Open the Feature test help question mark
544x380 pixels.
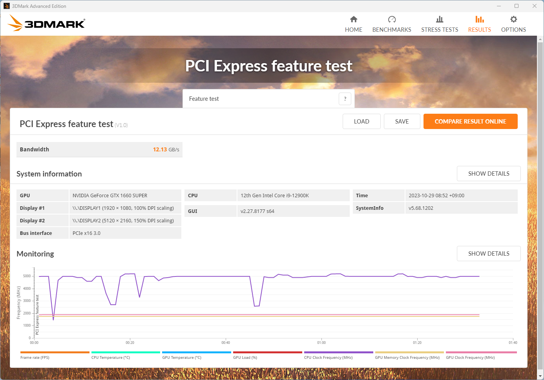click(345, 99)
